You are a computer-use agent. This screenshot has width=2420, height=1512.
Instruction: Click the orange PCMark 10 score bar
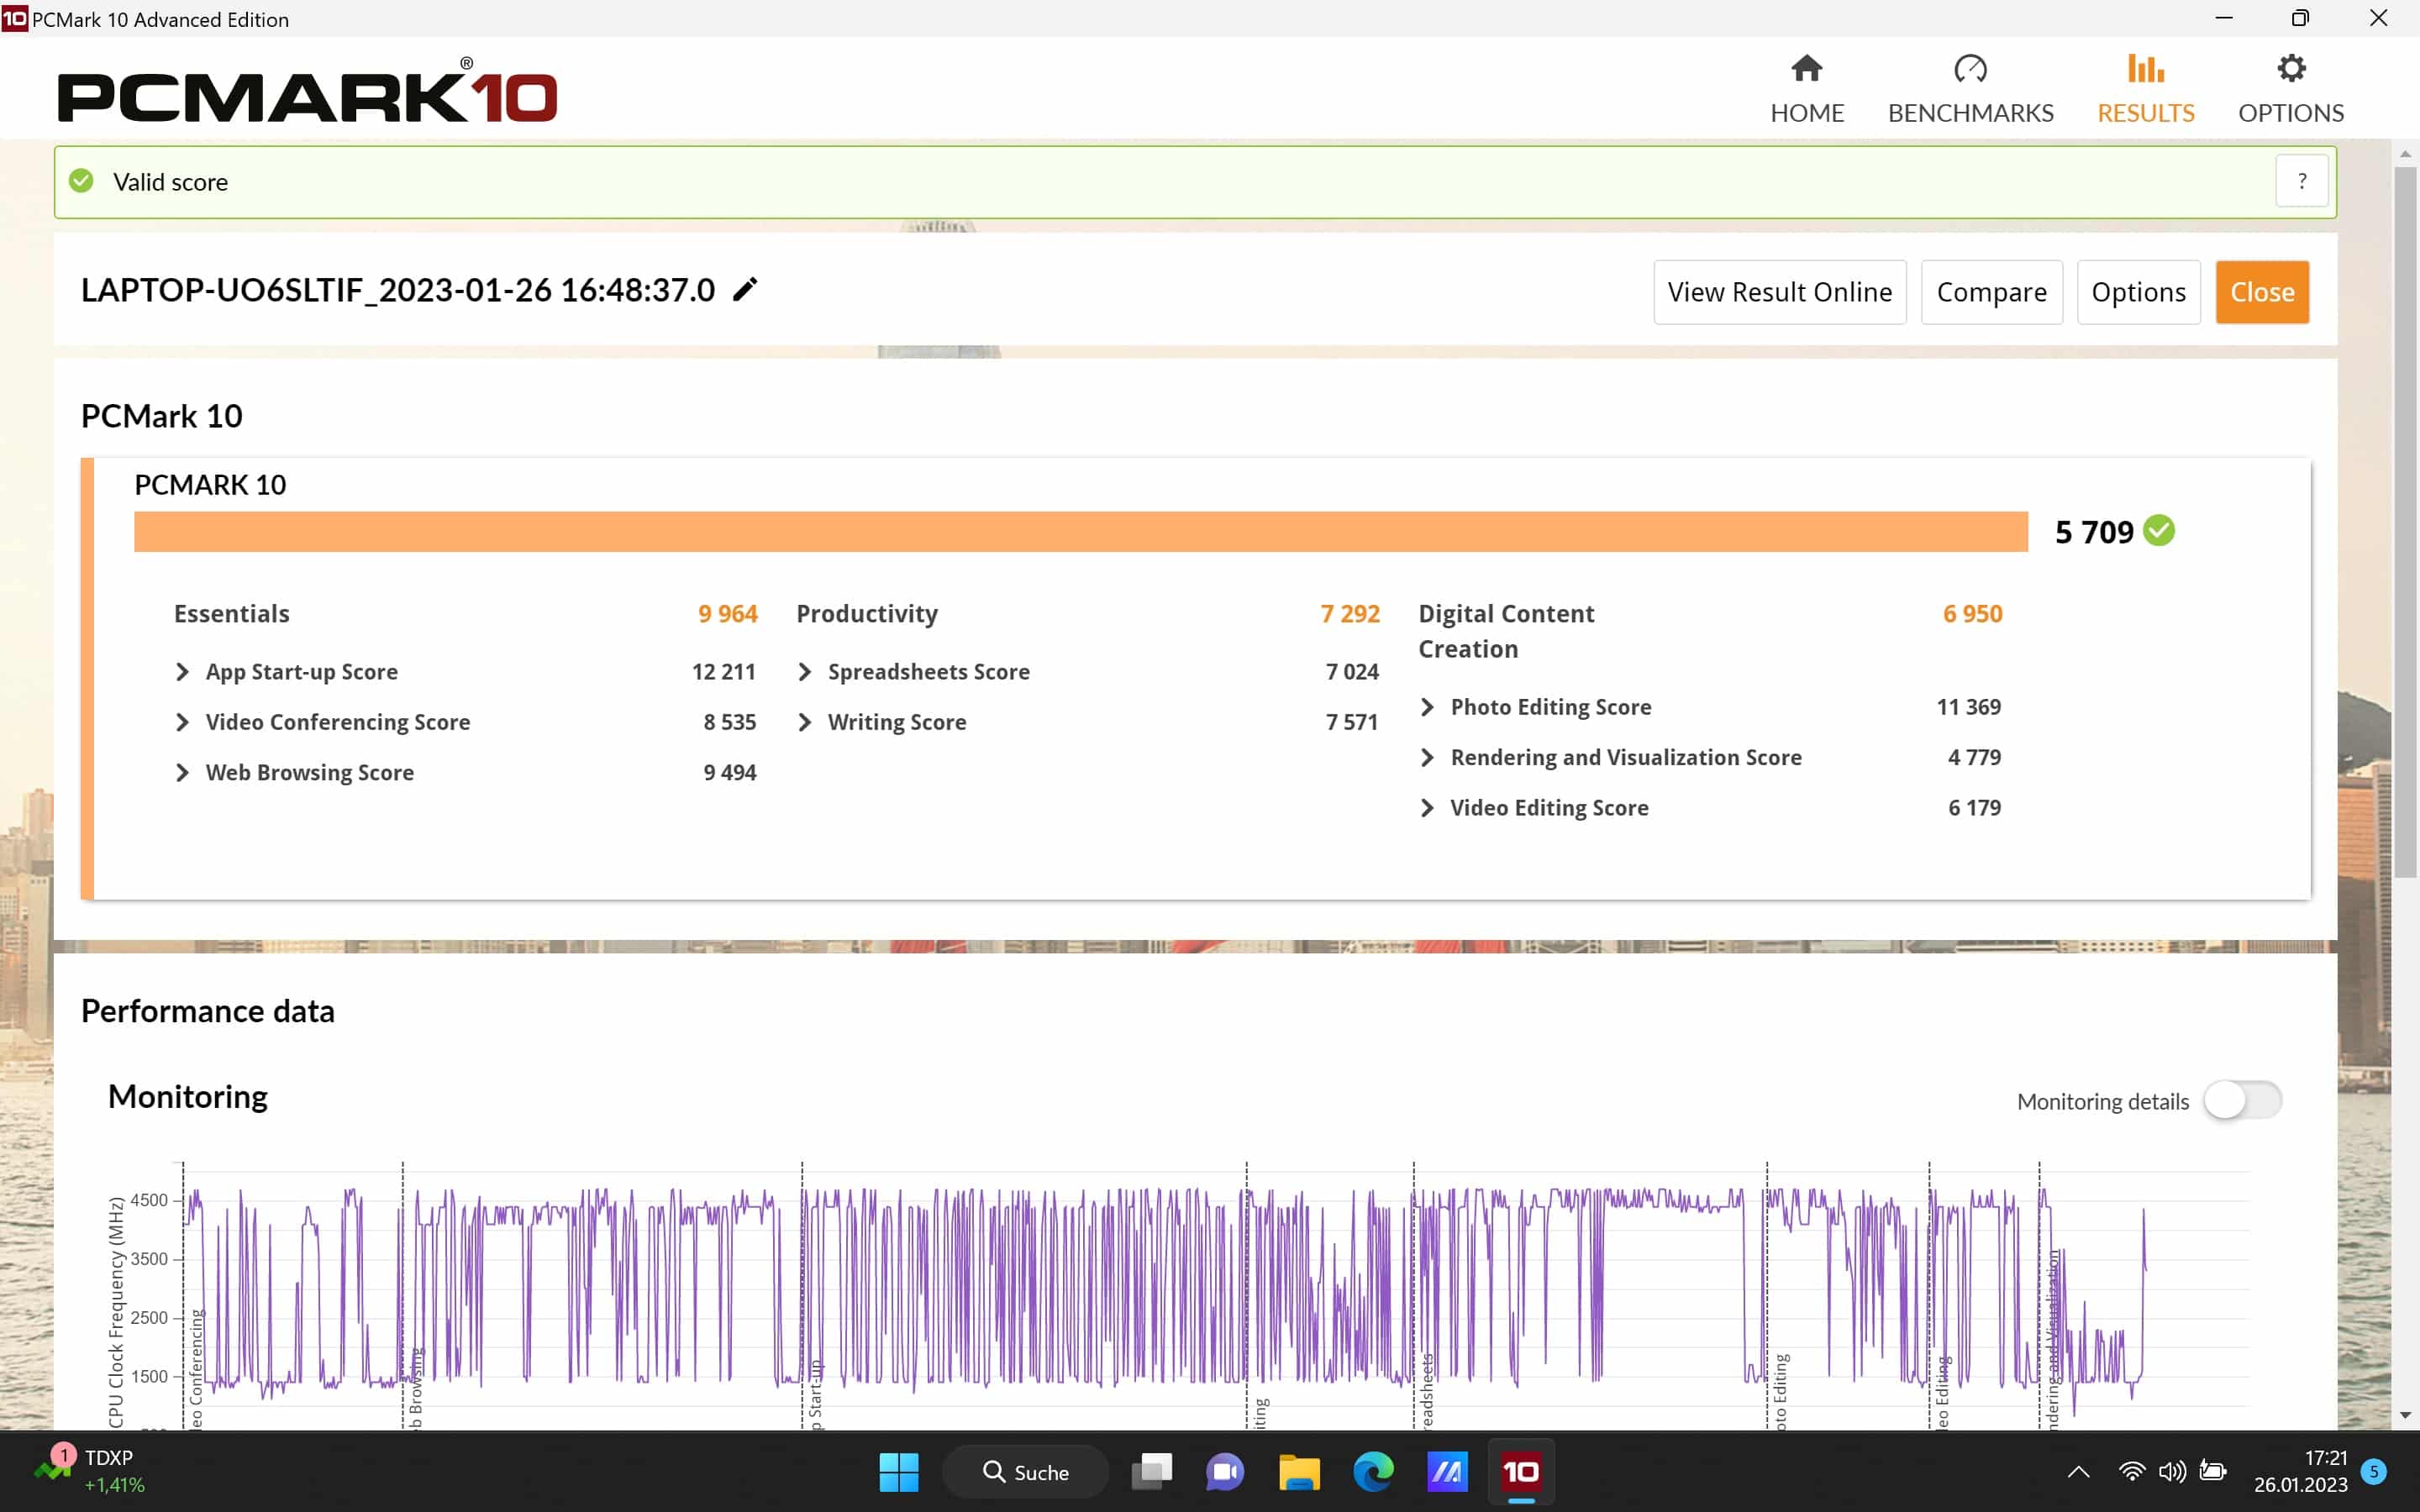(x=1080, y=532)
